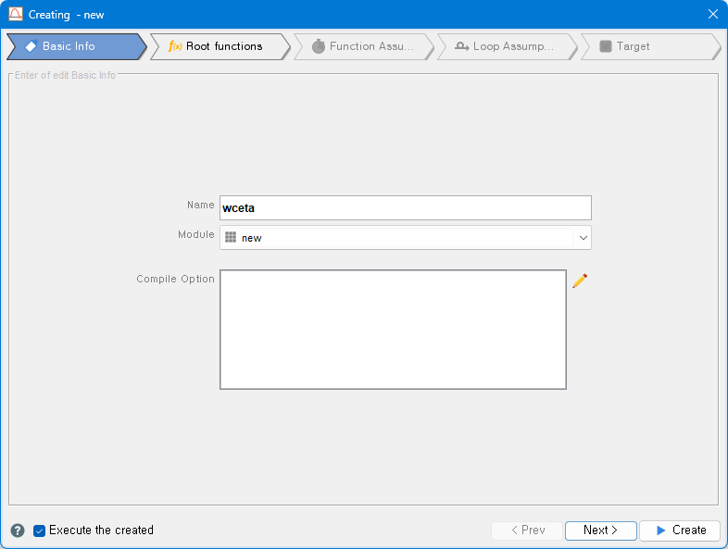Screen dimensions: 728x549
Task: Click the pencil icon beside Compile Option
Action: [580, 281]
